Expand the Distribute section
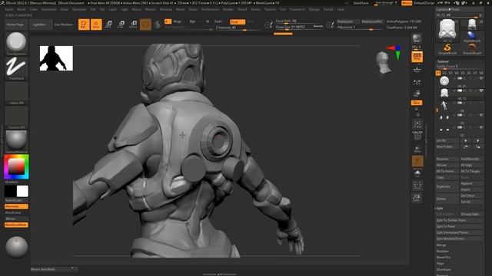Screen dimensions: 492x276 [x=444, y=269]
